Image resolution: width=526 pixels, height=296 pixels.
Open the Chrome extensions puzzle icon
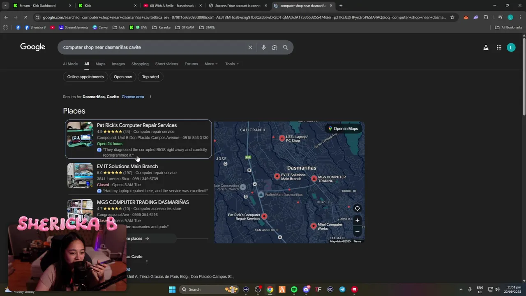coord(486,17)
